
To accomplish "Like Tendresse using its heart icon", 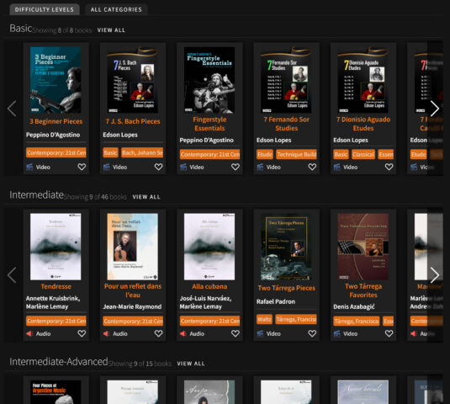I will click(x=82, y=333).
